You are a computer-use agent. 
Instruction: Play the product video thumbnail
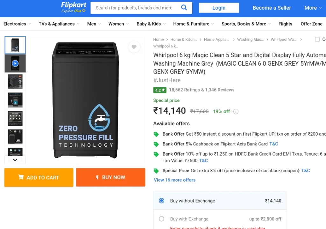click(15, 63)
